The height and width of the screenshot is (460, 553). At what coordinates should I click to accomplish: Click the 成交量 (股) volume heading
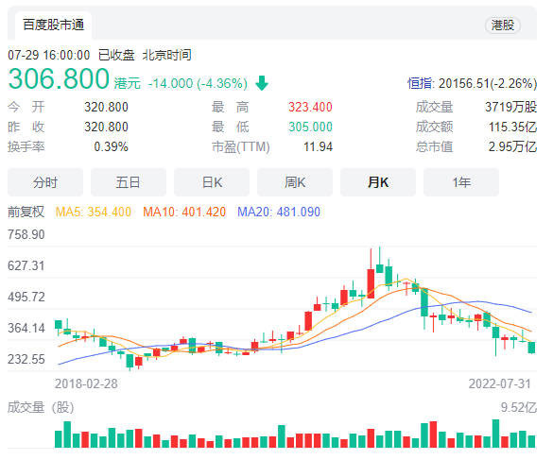[41, 407]
